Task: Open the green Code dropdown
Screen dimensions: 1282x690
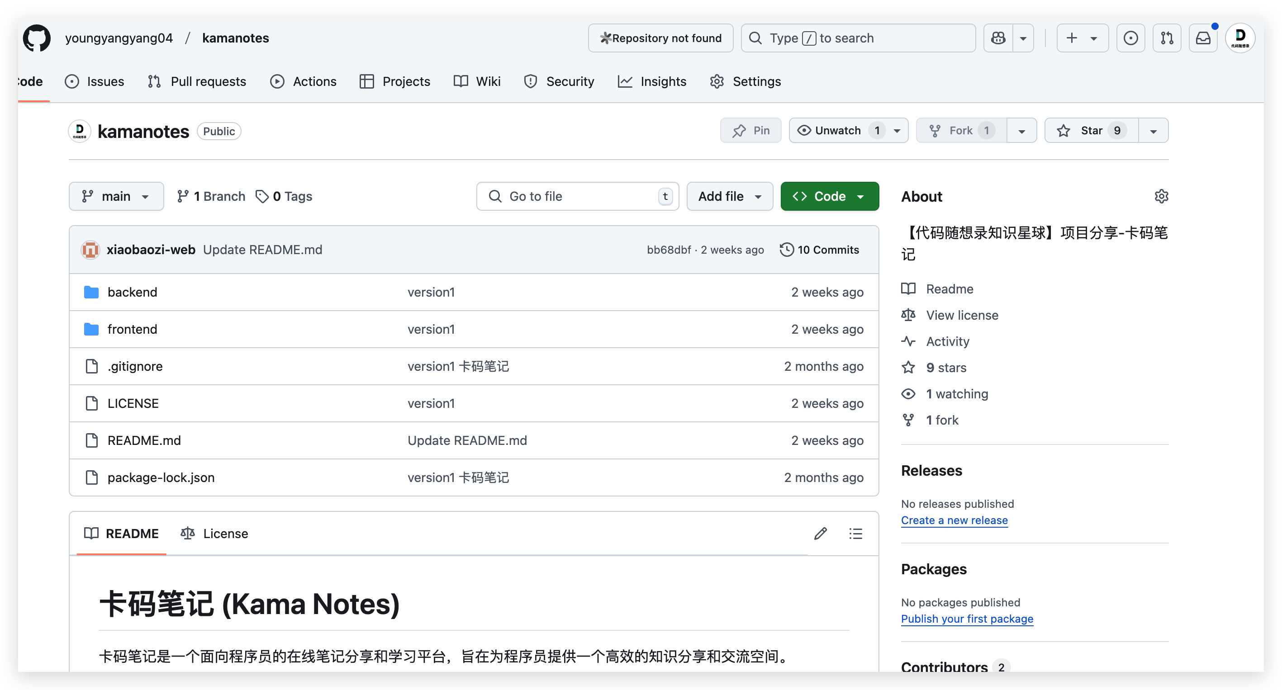Action: click(830, 196)
